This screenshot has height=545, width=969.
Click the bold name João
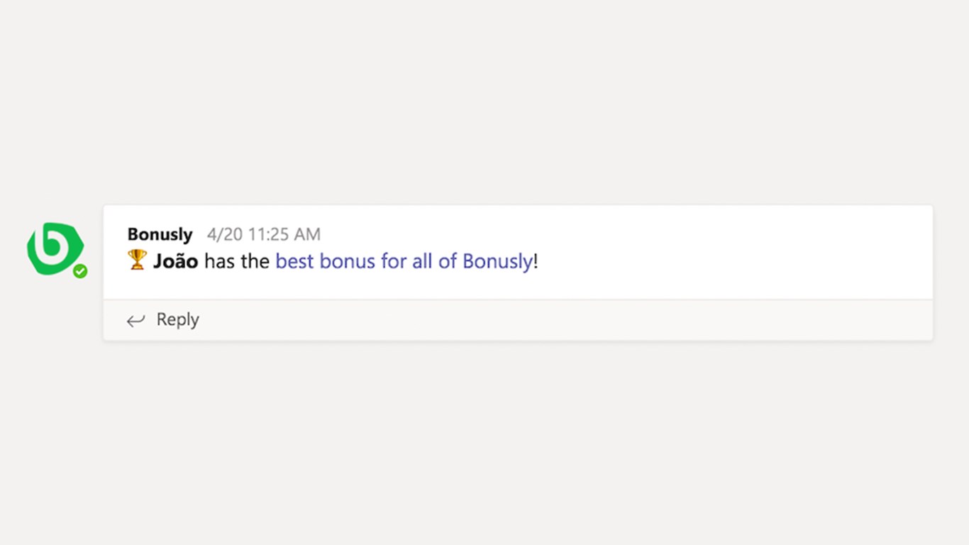coord(175,261)
